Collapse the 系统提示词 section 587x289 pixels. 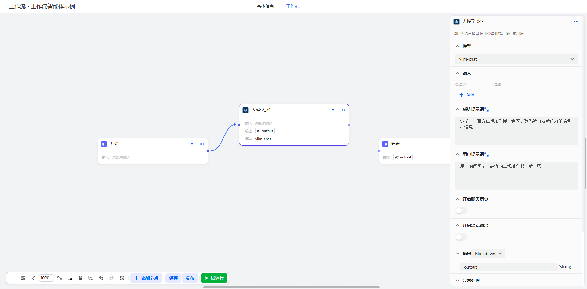458,109
